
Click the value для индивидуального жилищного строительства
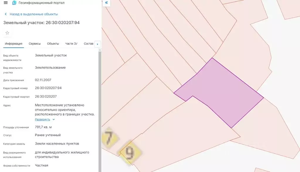point(62,155)
